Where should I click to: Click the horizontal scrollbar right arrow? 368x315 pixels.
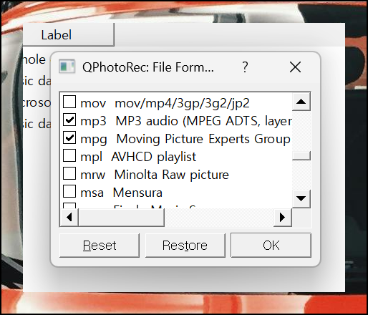[x=283, y=218]
